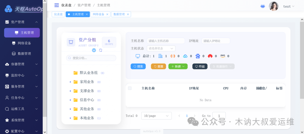Image resolution: width=304 pixels, height=134 pixels.
Task: Click the 本地业务 group label
Action: [x=87, y=118]
